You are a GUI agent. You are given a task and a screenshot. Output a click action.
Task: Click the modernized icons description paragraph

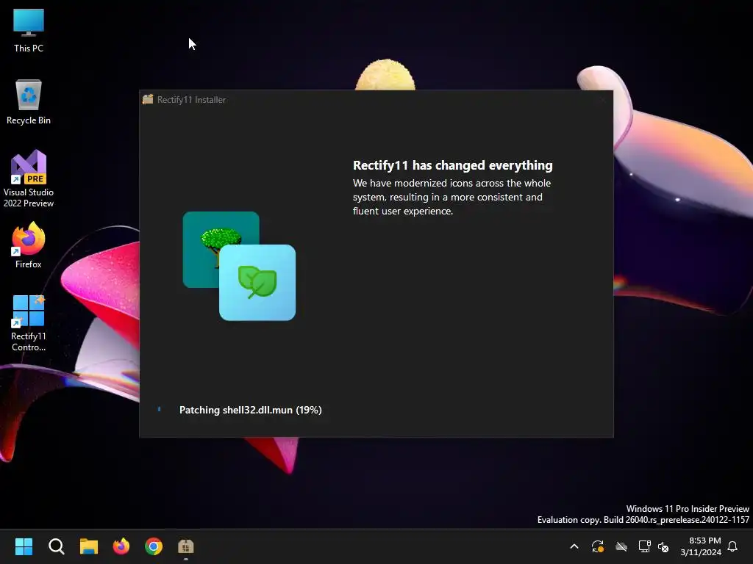[452, 197]
